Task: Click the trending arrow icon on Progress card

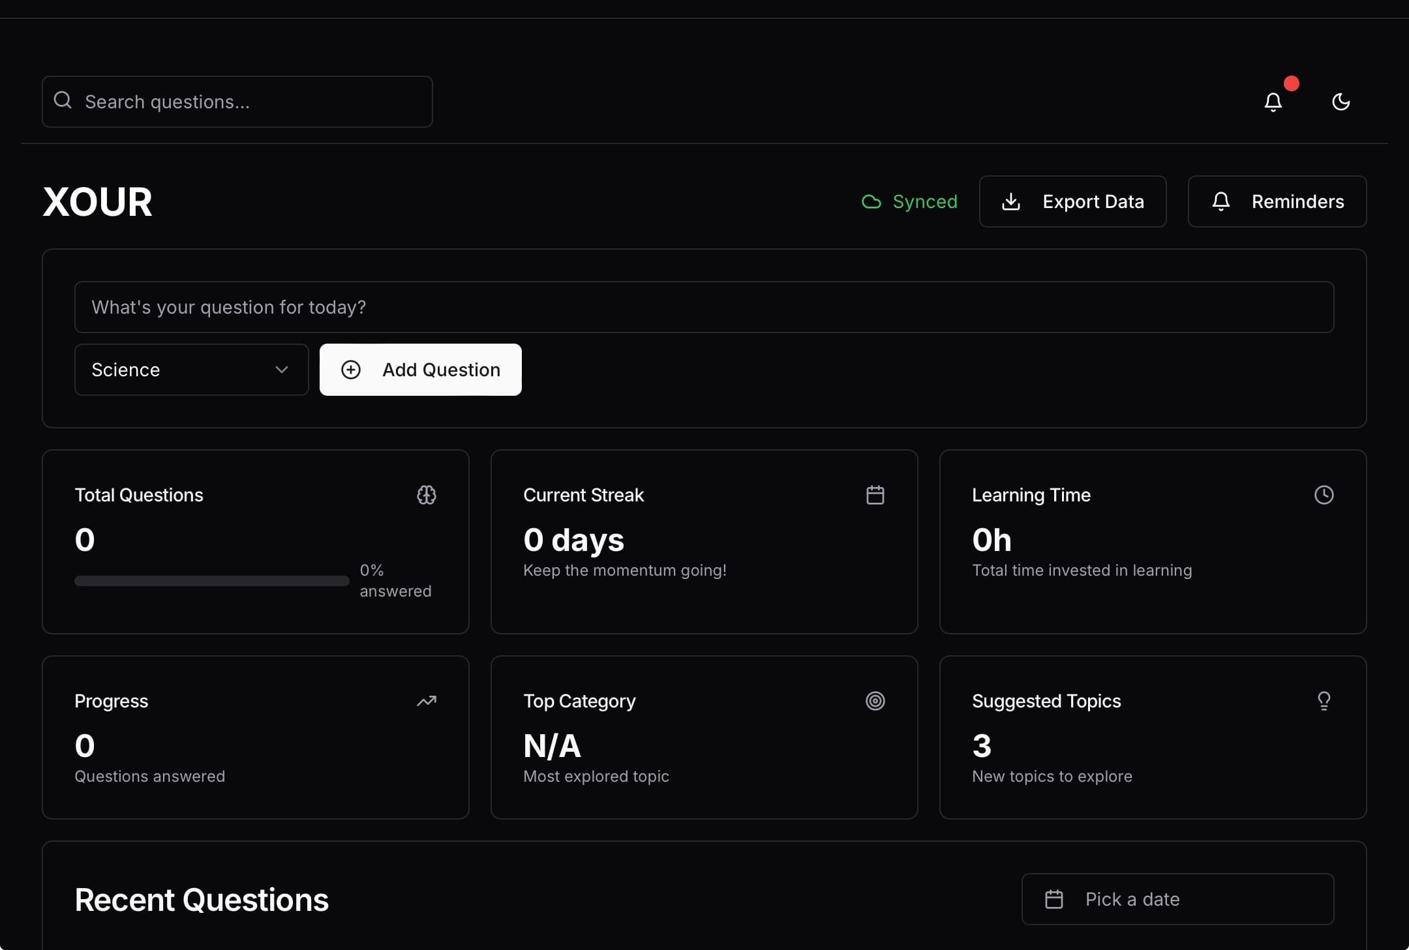Action: (x=426, y=700)
